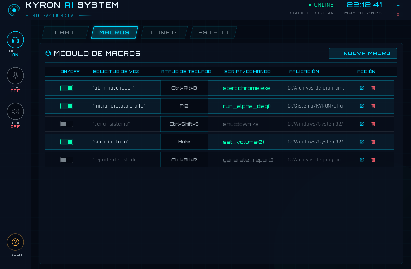This screenshot has height=269, width=411.
Task: Delete the "iniciar protocolo alfa" macro
Action: pyautogui.click(x=373, y=106)
